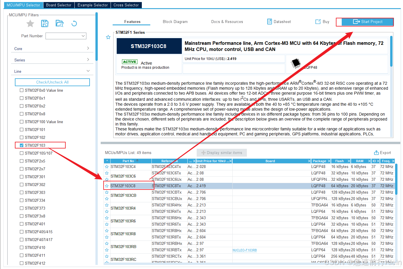This screenshot has height=269, width=403.
Task: Select the STM32F103R4Tx reference row
Action: click(x=170, y=212)
